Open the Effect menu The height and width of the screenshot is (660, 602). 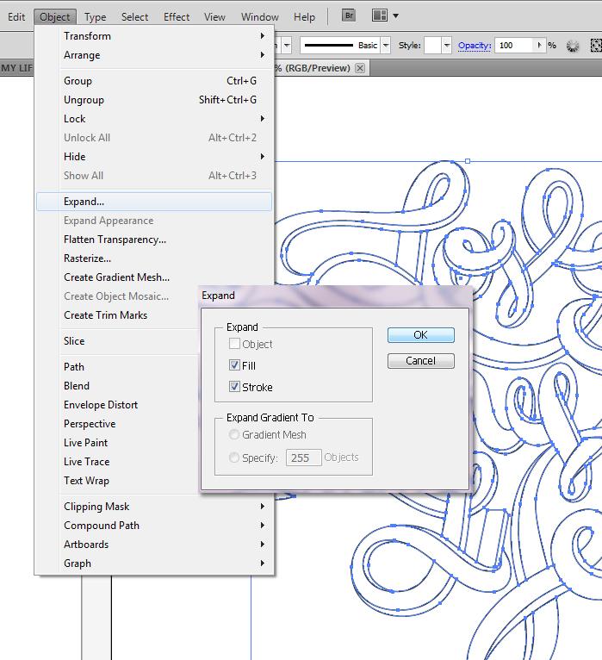point(177,16)
